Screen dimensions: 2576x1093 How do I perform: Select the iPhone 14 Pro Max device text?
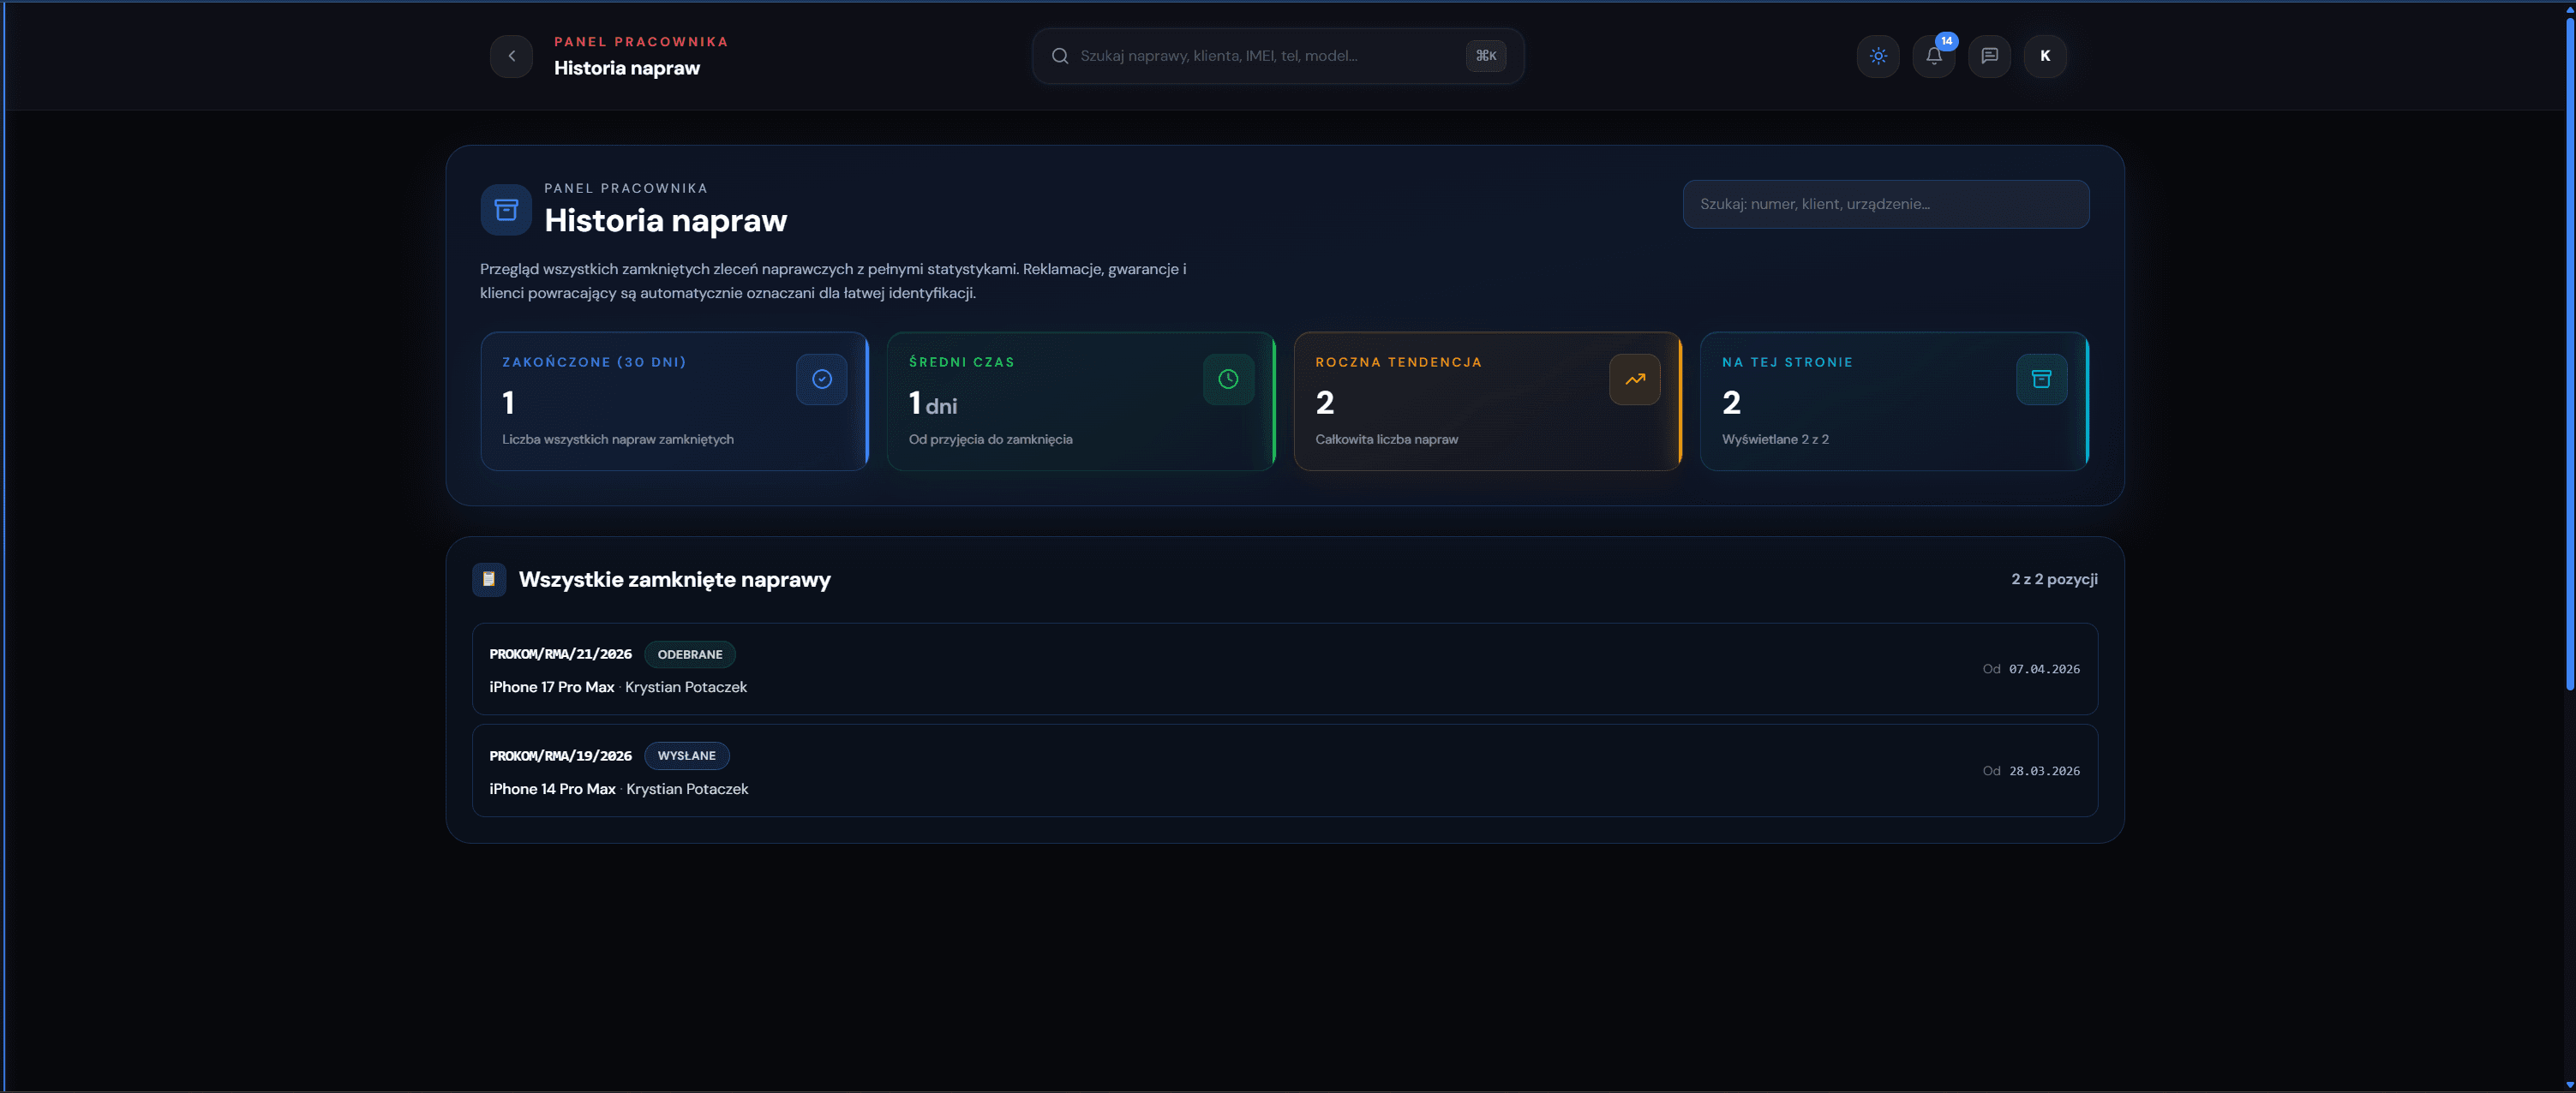pyautogui.click(x=552, y=789)
